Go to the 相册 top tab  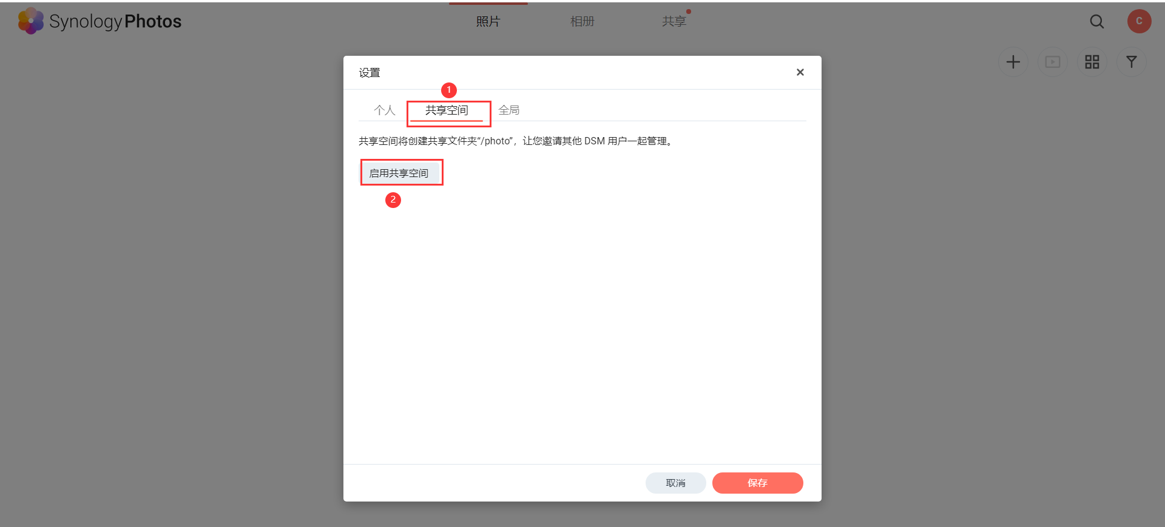click(x=582, y=21)
